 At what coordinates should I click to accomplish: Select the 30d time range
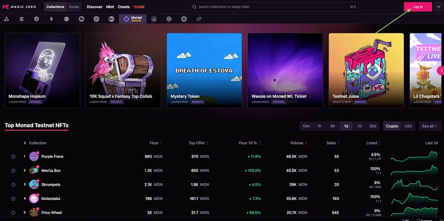click(x=373, y=126)
